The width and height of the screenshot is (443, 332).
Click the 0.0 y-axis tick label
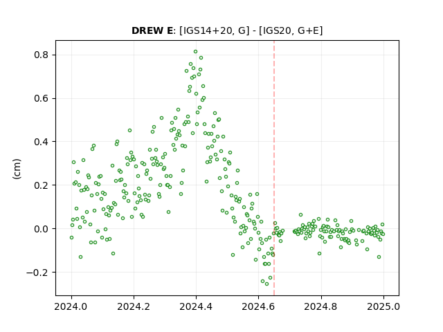(x=42, y=229)
